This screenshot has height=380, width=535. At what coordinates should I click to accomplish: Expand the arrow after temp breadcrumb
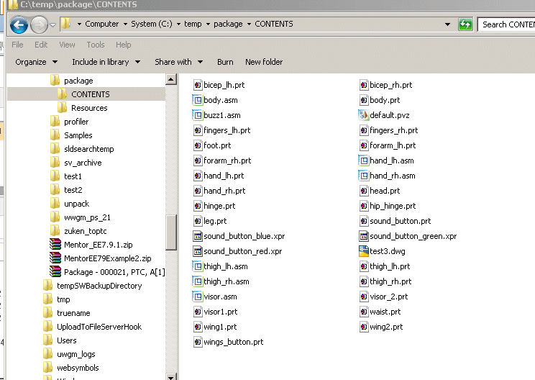pyautogui.click(x=208, y=24)
